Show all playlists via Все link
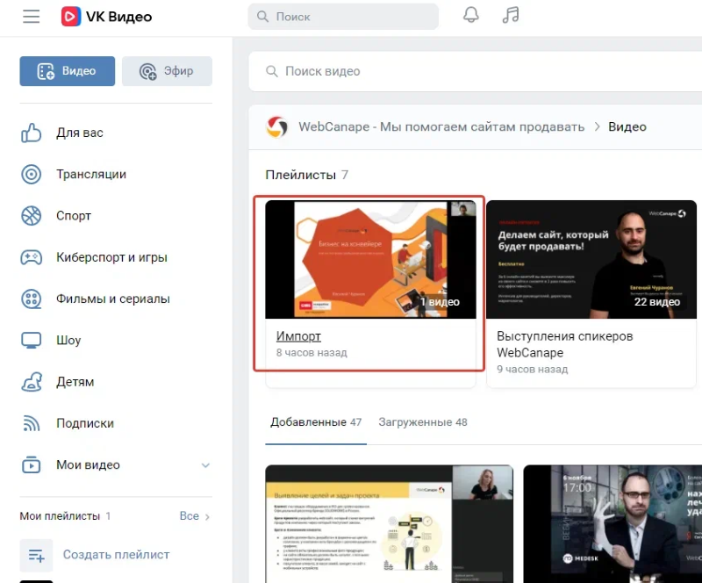This screenshot has width=702, height=583. [x=190, y=516]
